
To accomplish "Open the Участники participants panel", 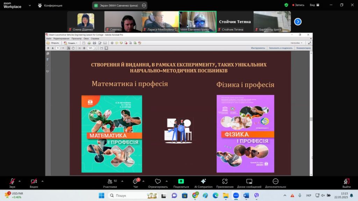I will pos(110,183).
